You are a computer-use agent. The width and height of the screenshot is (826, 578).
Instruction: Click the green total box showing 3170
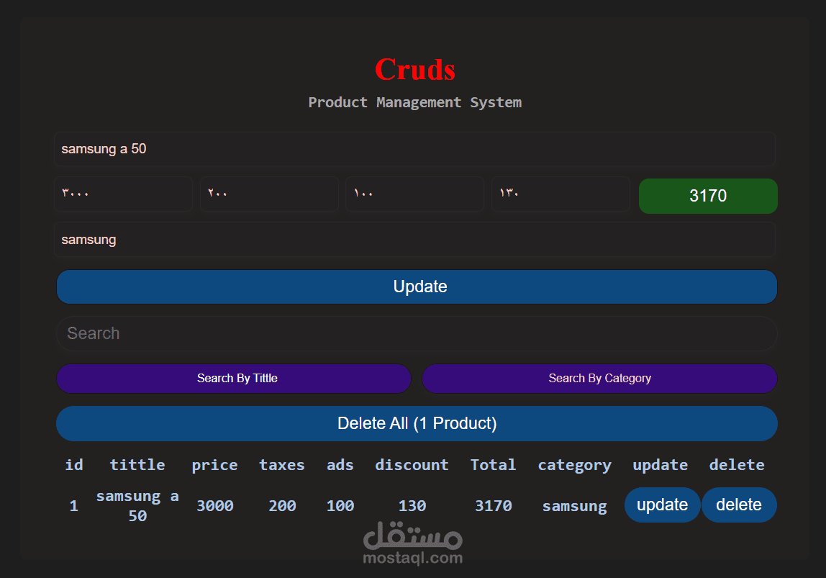tap(708, 196)
